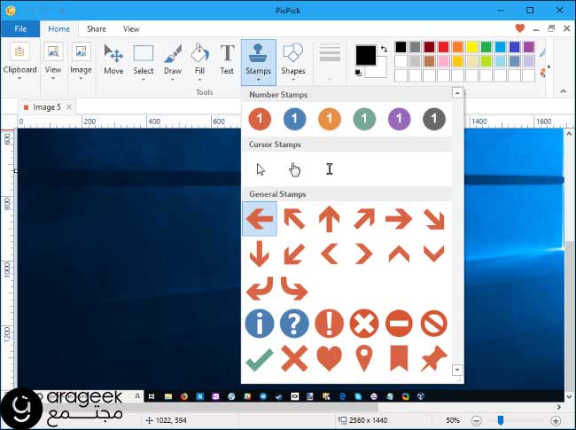Switch to the Share ribbon tab

[97, 28]
